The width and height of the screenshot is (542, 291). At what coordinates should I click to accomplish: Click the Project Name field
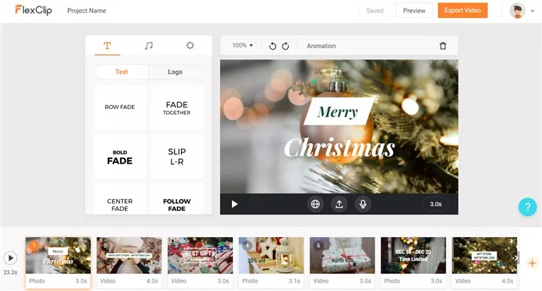pyautogui.click(x=87, y=11)
